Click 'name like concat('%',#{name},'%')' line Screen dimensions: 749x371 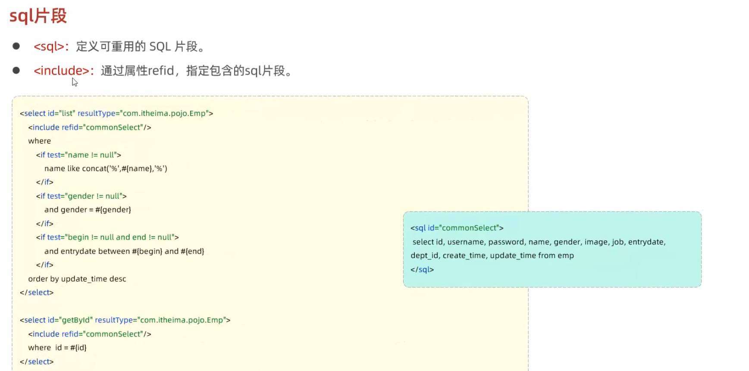(x=106, y=168)
